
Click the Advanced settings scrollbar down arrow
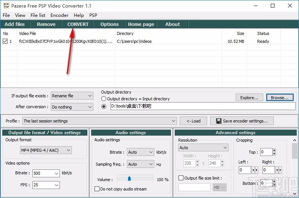pyautogui.click(x=294, y=193)
